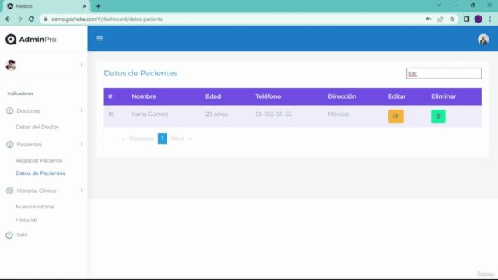Delete patient Karla Gomez
This screenshot has height=280, width=498.
pyautogui.click(x=438, y=116)
